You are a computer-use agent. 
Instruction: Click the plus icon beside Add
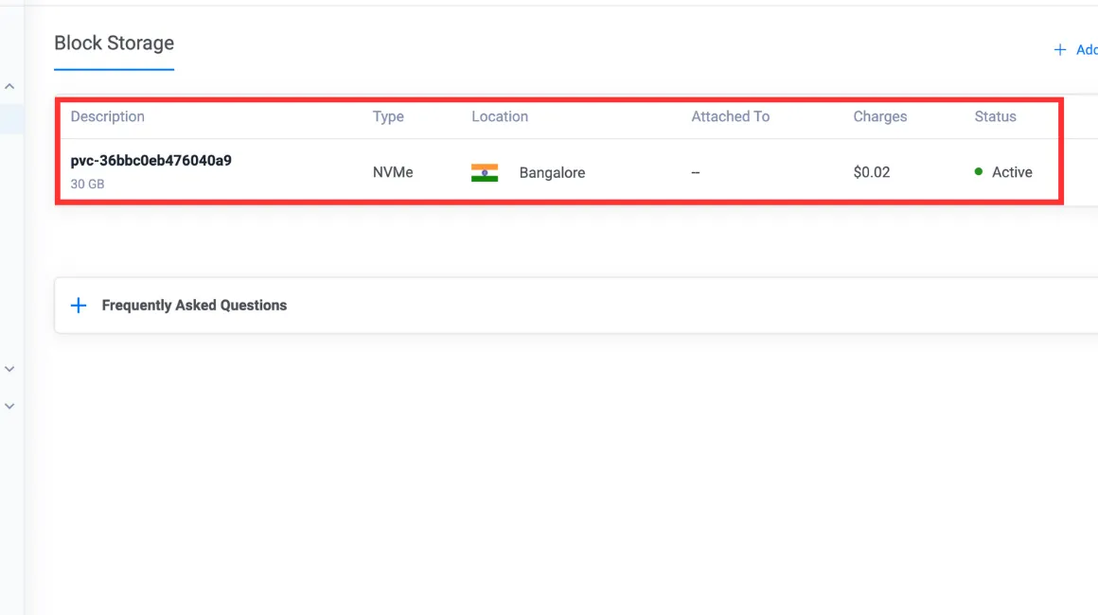tap(1059, 50)
